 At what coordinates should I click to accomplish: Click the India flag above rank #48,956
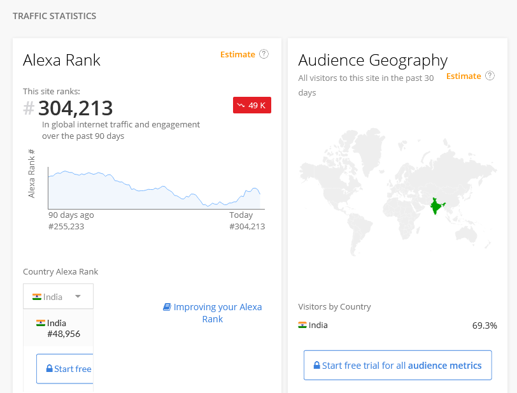pyautogui.click(x=41, y=323)
